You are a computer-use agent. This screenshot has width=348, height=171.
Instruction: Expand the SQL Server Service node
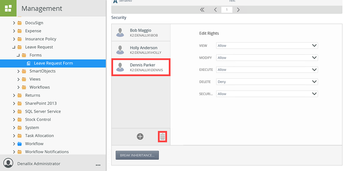point(14,111)
